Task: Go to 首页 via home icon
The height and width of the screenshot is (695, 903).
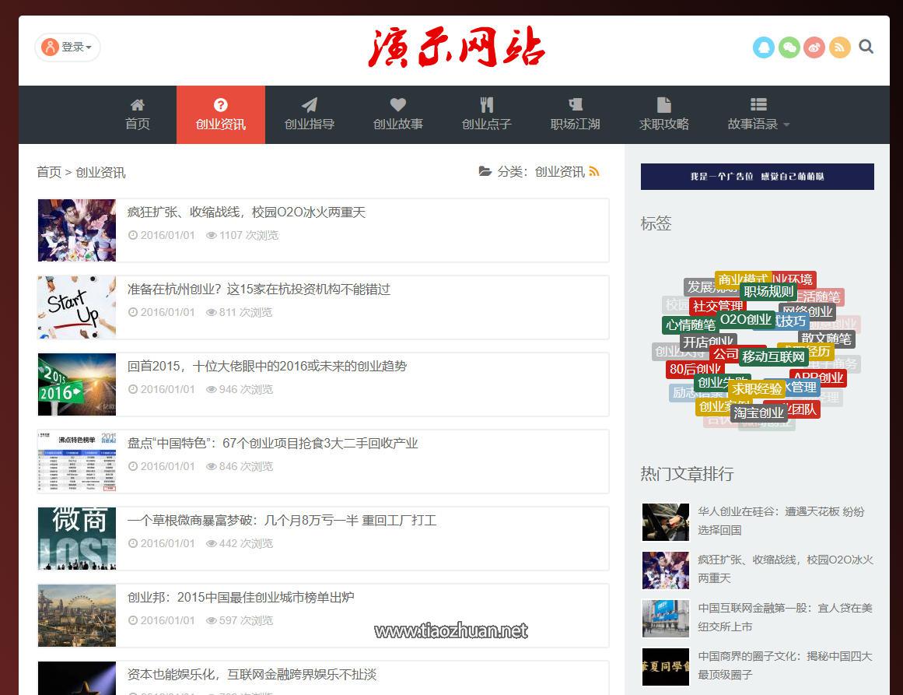Action: 138,114
